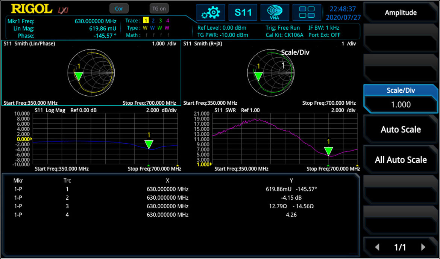This screenshot has width=440, height=259.
Task: Select marker 1 on Log Mag trace
Action: [x=149, y=145]
